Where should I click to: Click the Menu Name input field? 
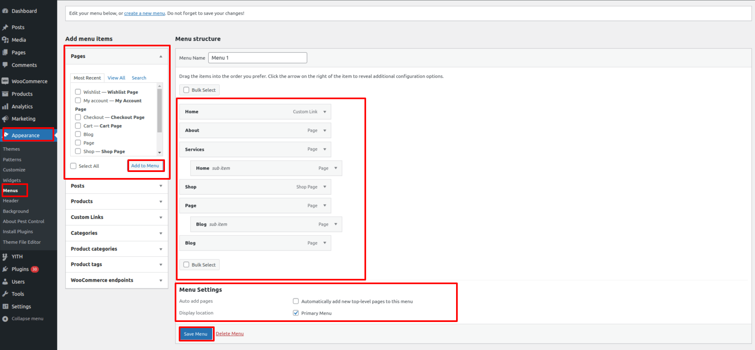[x=257, y=58]
